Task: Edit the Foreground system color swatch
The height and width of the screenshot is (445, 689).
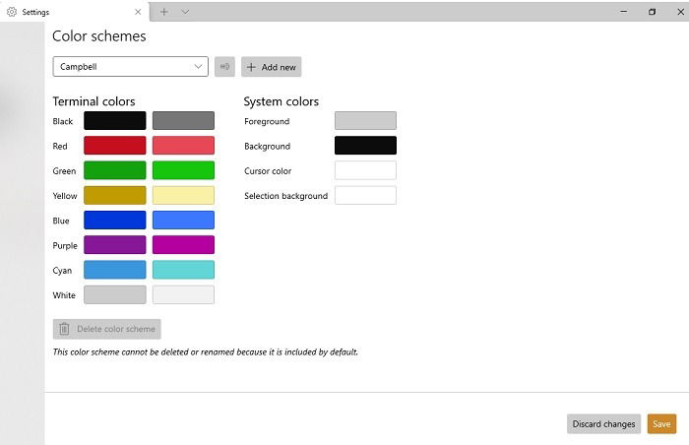Action: (x=365, y=120)
